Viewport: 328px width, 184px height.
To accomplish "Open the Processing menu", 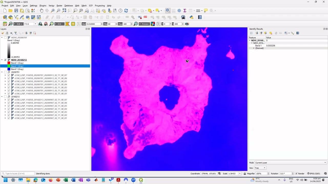I will pos(100,6).
